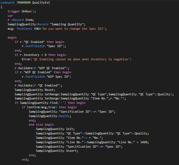Click the r.TestField(r."Spec ID") line
The height and width of the screenshot is (165, 179).
[x=44, y=46]
